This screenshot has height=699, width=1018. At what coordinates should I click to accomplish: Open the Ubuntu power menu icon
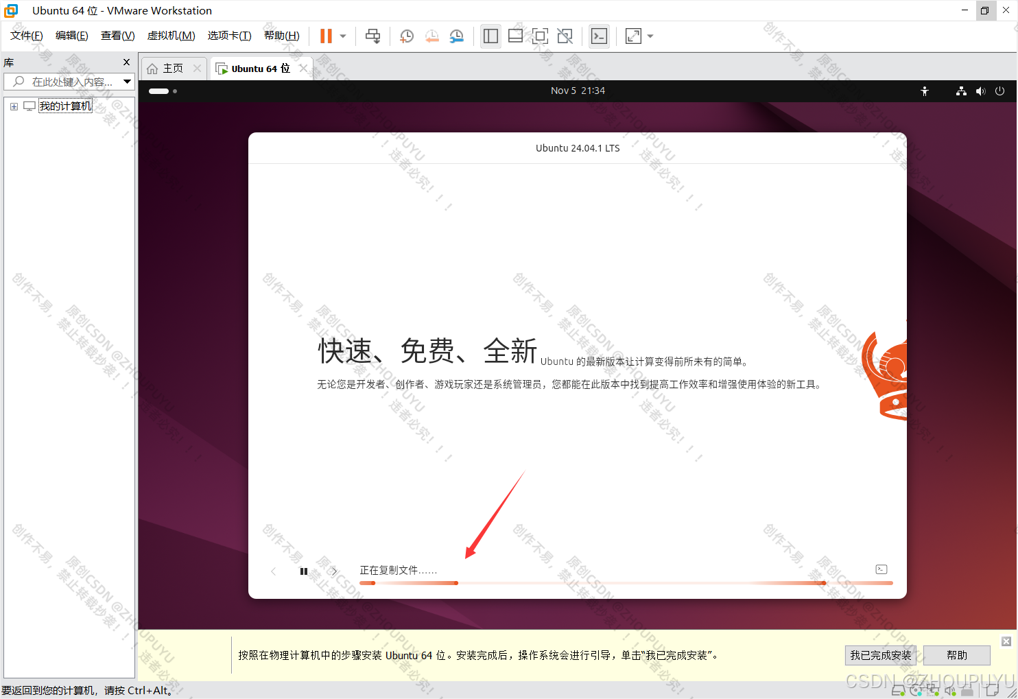pos(999,91)
